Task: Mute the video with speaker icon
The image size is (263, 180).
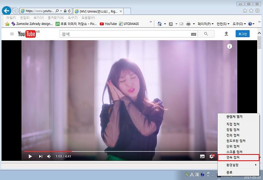Action: (49, 156)
